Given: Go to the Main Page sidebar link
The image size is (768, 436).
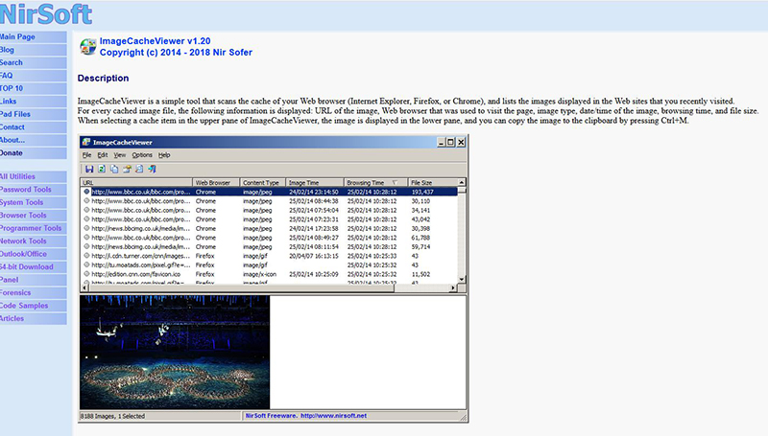Looking at the screenshot, I should (x=33, y=36).
